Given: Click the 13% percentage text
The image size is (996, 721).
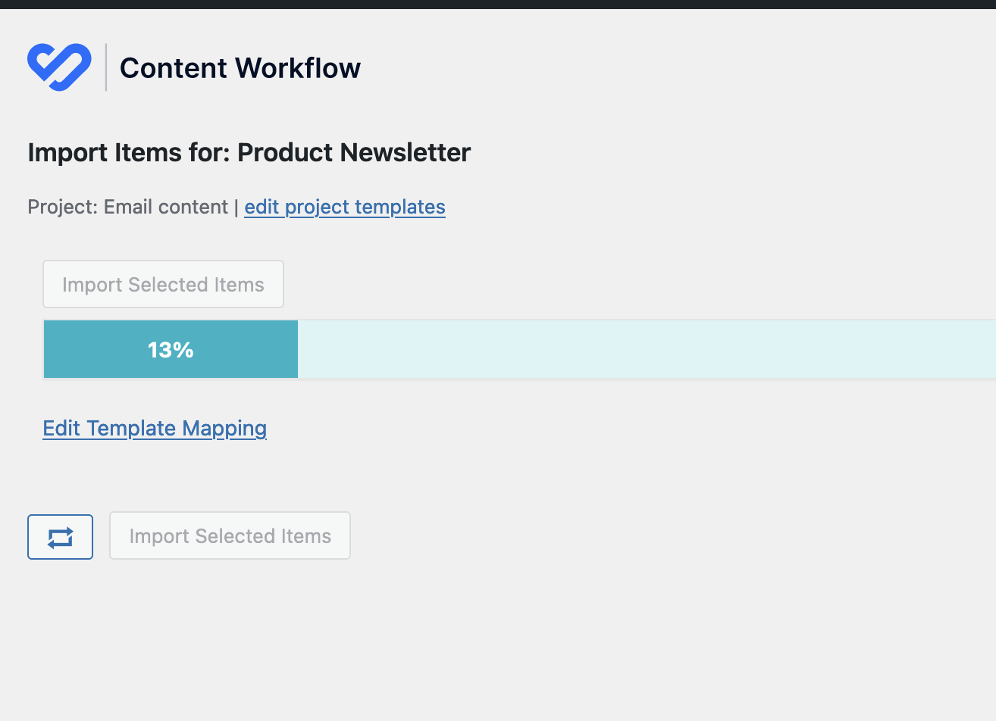Looking at the screenshot, I should (x=170, y=349).
